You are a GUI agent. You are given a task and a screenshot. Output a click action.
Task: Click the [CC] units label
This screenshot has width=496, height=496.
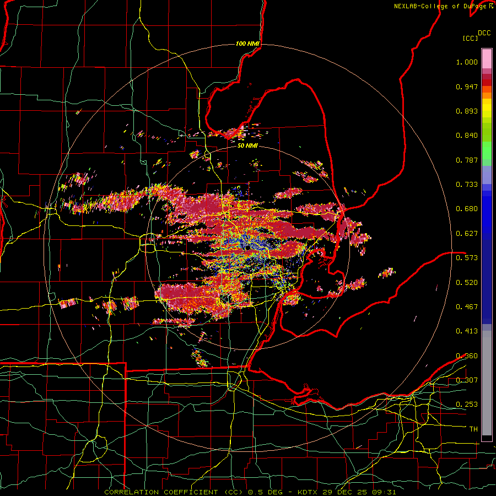(470, 38)
